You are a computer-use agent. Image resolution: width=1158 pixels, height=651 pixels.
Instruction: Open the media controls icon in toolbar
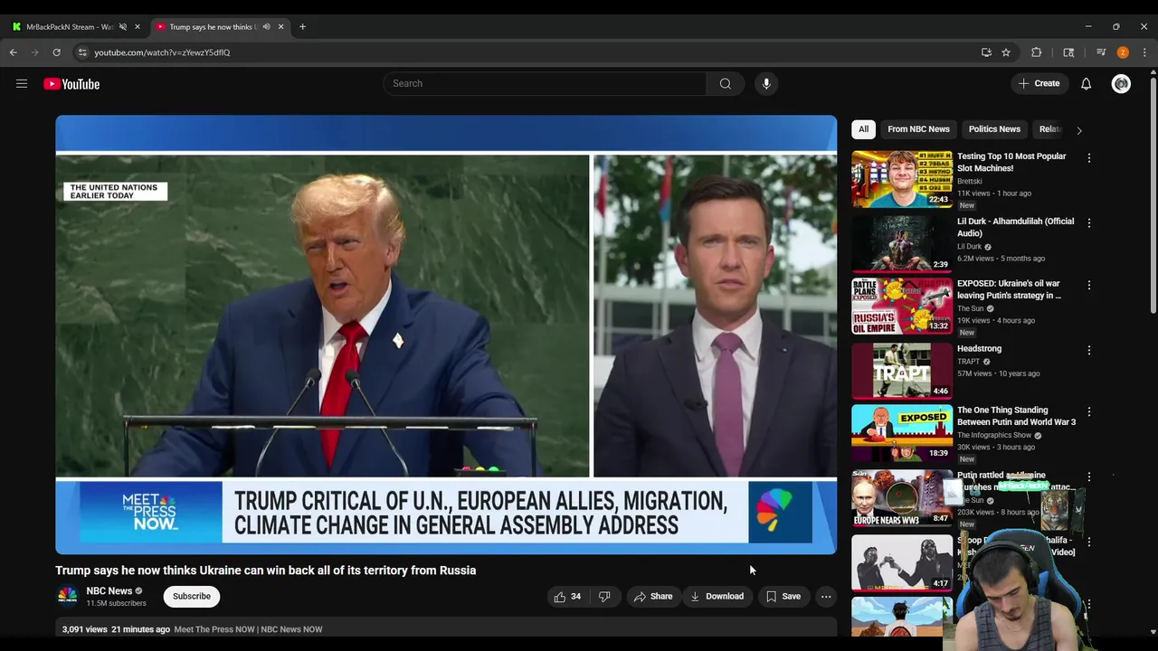1101,52
